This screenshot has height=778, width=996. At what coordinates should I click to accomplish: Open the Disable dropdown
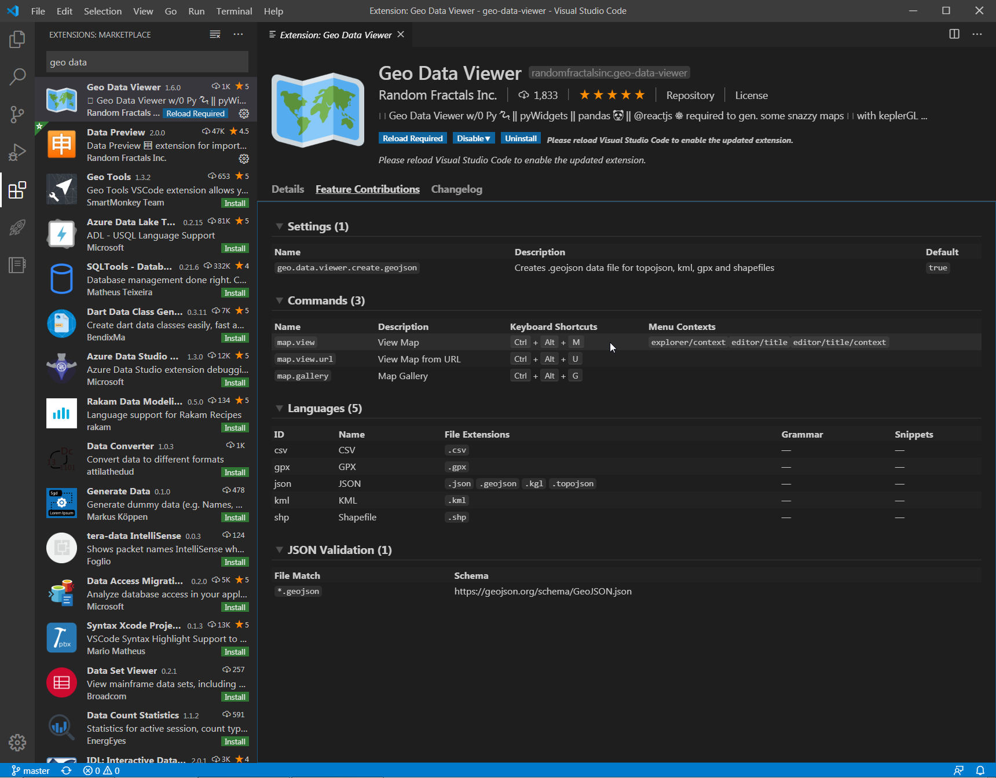click(473, 138)
